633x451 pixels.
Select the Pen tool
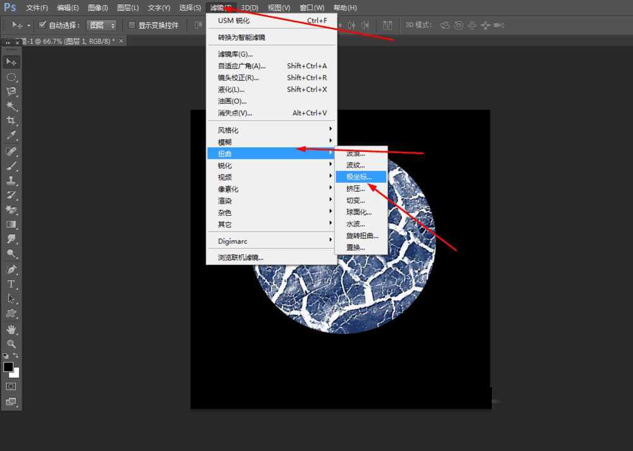pos(11,269)
